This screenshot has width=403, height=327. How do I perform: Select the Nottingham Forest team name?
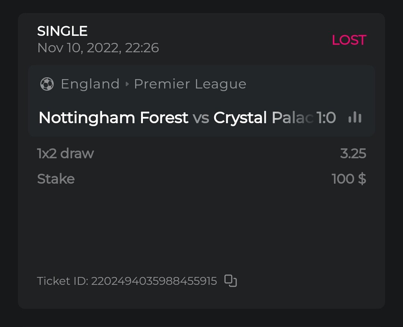point(113,118)
